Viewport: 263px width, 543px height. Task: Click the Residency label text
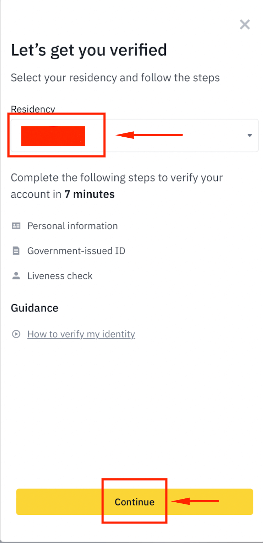32,109
